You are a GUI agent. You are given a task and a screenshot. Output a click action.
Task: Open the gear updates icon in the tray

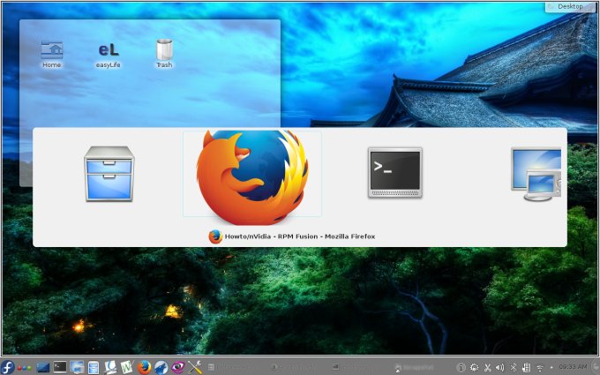click(474, 368)
